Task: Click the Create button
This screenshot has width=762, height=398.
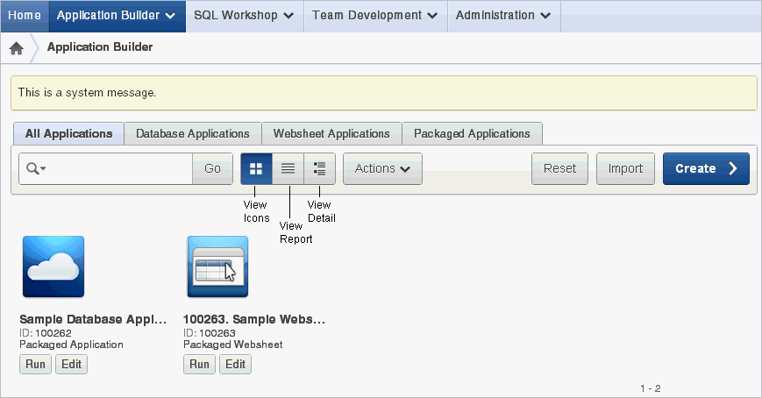Action: point(706,168)
